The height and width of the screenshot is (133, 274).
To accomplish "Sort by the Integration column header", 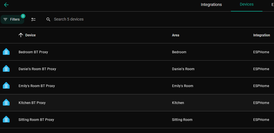I will [261, 35].
